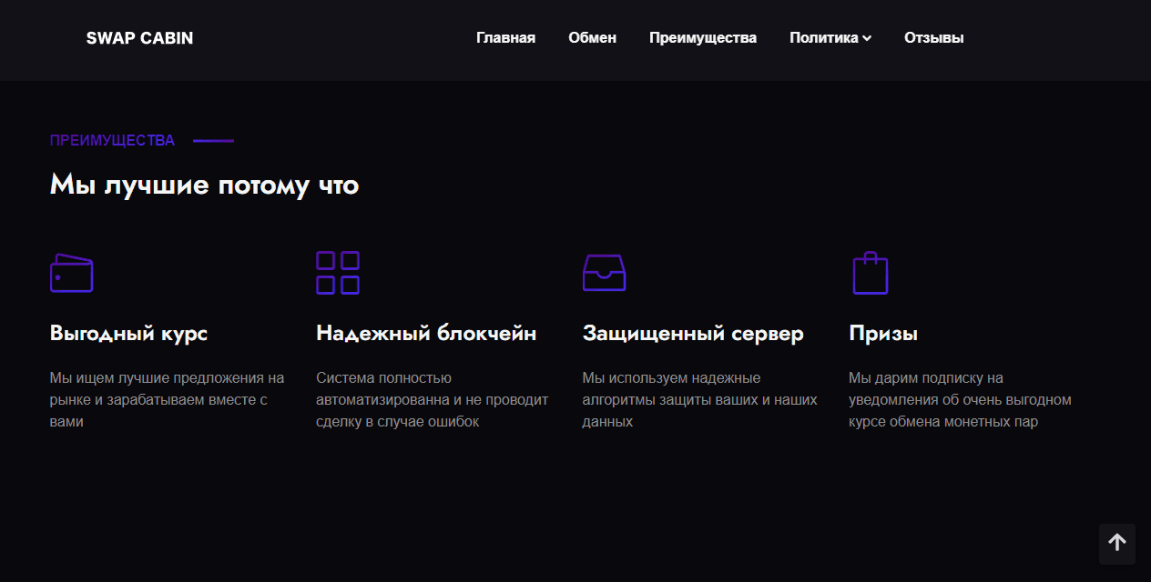This screenshot has width=1151, height=582.
Task: Click the Политика dropdown arrow in the navbar
Action: [x=867, y=38]
